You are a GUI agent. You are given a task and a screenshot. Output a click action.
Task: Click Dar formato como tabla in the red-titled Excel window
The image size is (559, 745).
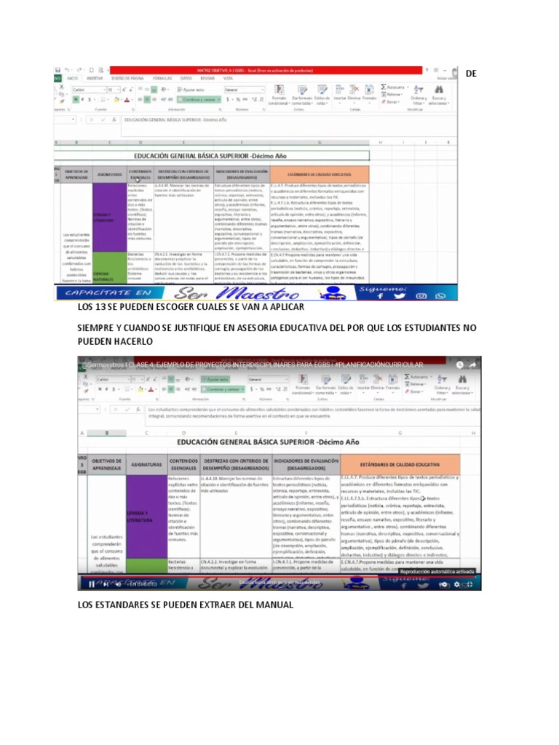(x=302, y=95)
